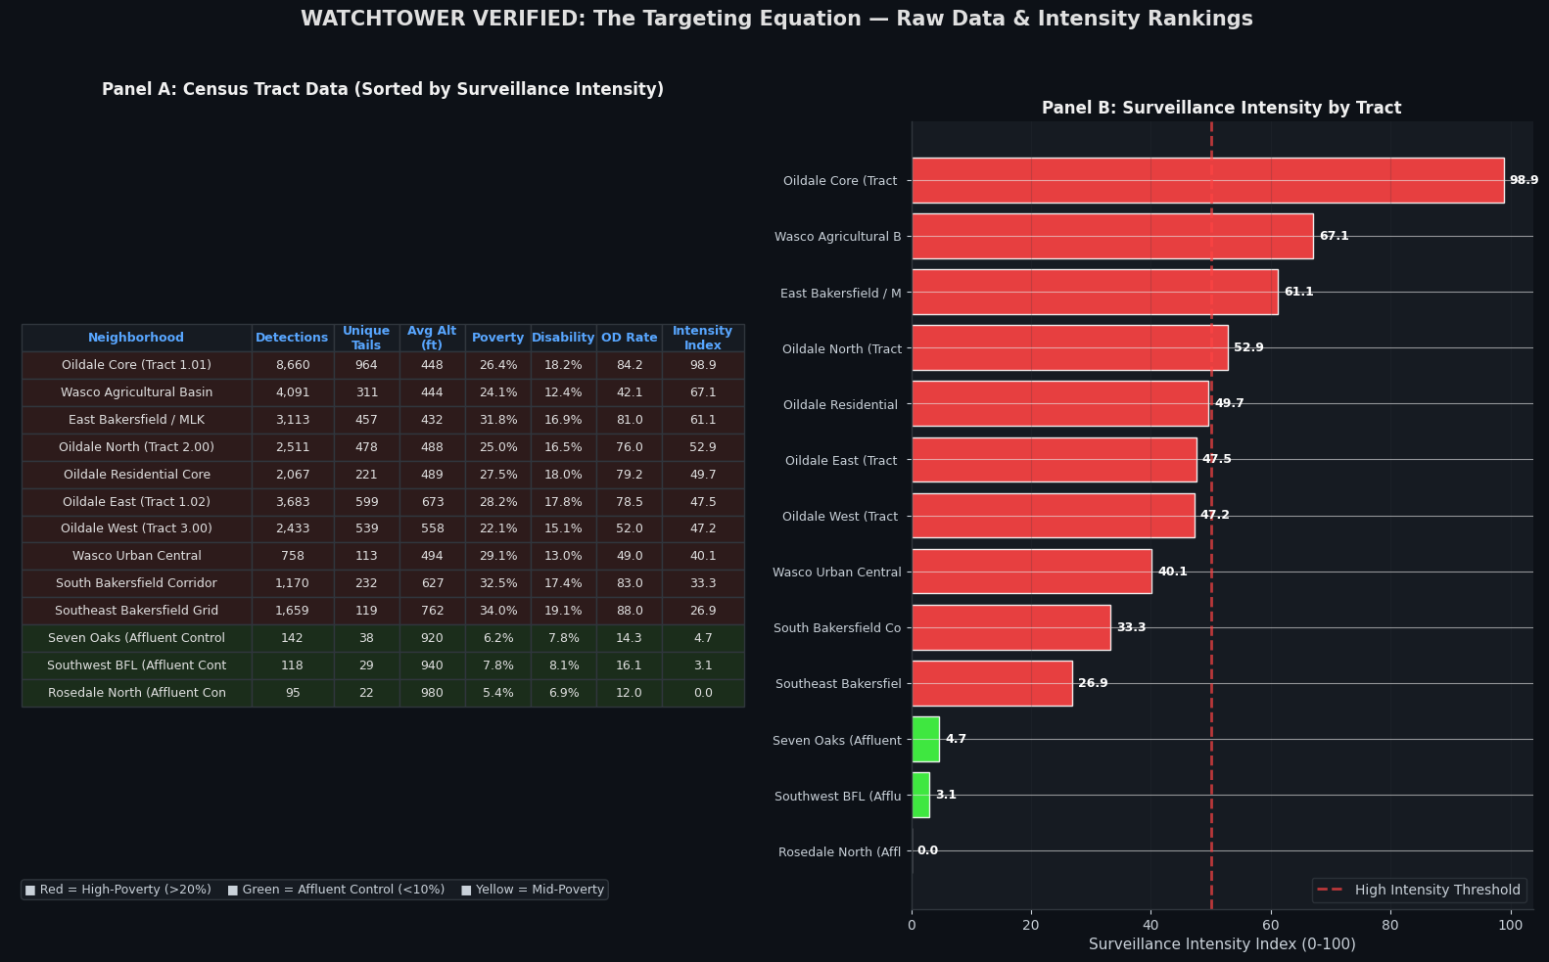
Task: Select the Wasco Urban Central table cell
Action: pos(136,556)
